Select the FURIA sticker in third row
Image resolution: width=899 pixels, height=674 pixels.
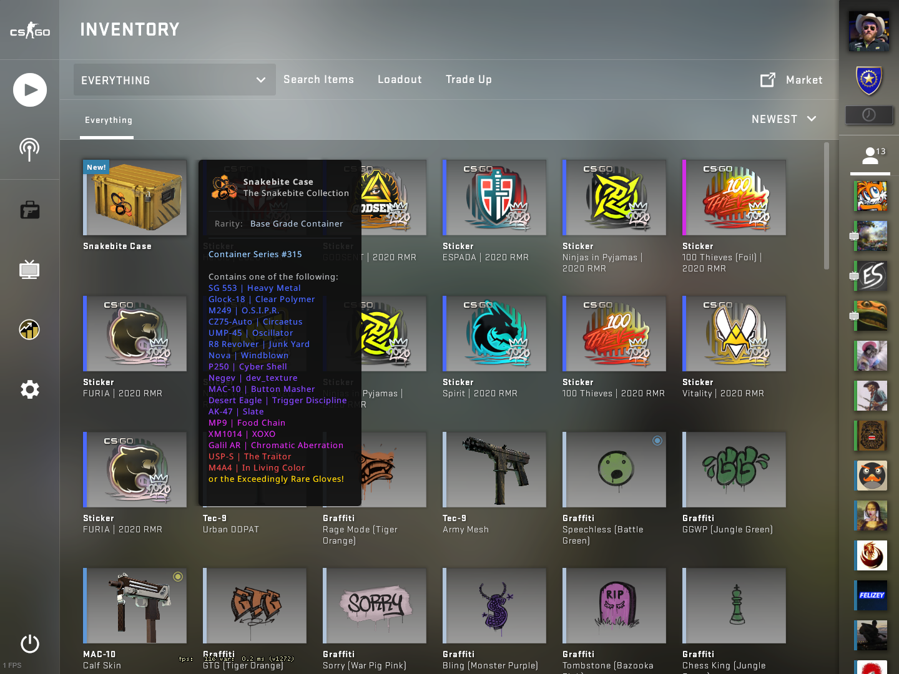tap(135, 470)
